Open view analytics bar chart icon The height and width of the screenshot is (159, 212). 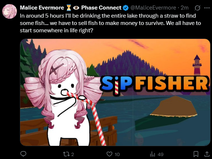click(x=152, y=154)
